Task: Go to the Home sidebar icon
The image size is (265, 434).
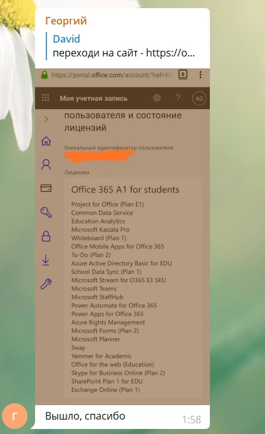Action: 46,141
